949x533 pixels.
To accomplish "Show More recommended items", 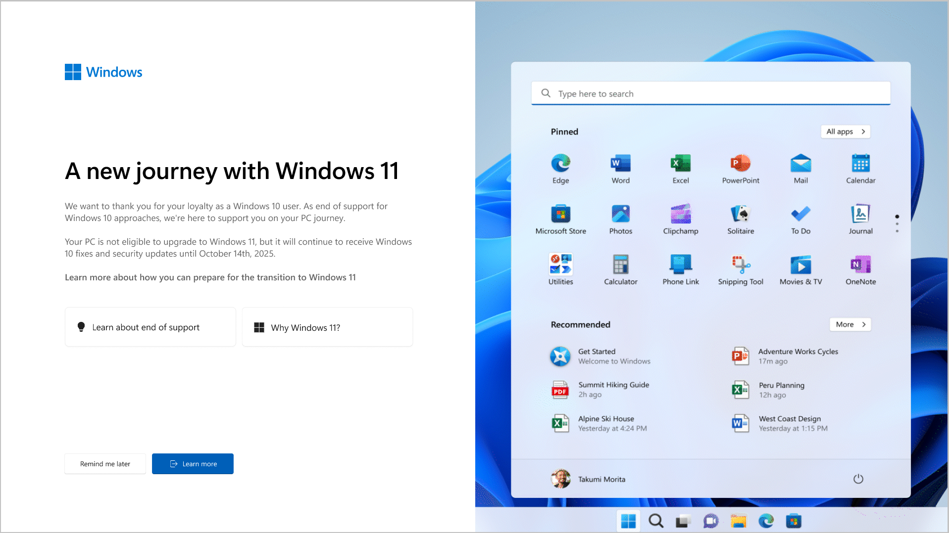I will coord(849,324).
